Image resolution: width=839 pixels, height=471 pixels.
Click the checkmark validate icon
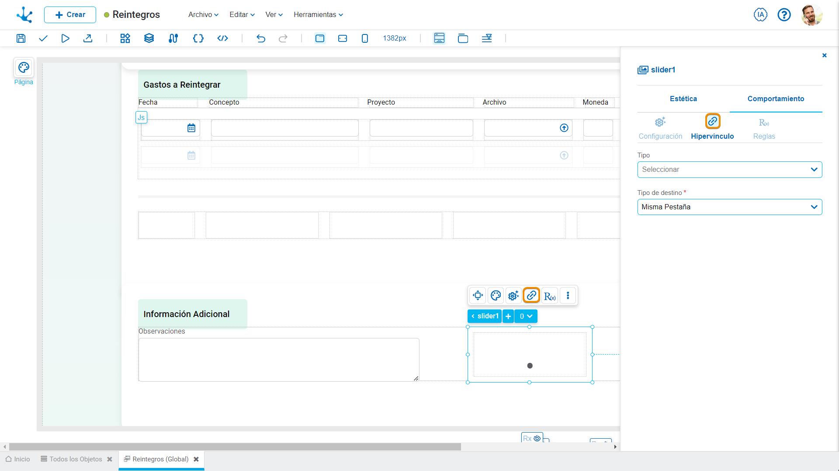point(43,38)
